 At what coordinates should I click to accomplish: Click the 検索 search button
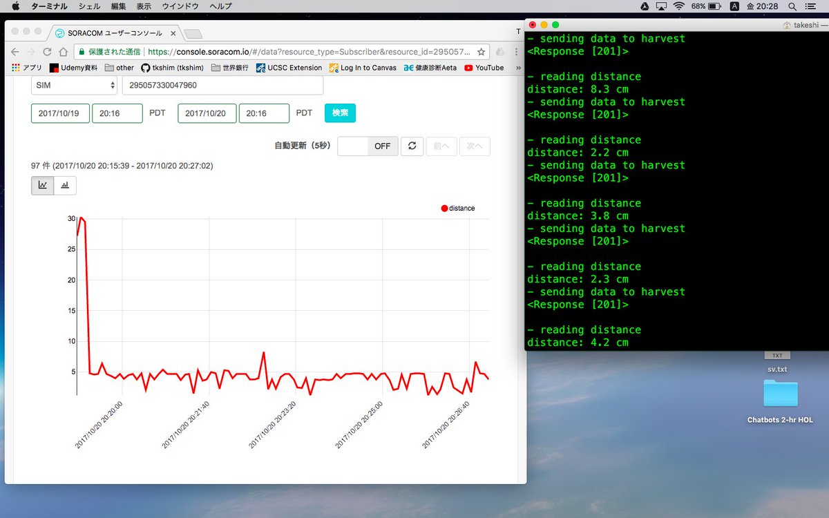[340, 113]
